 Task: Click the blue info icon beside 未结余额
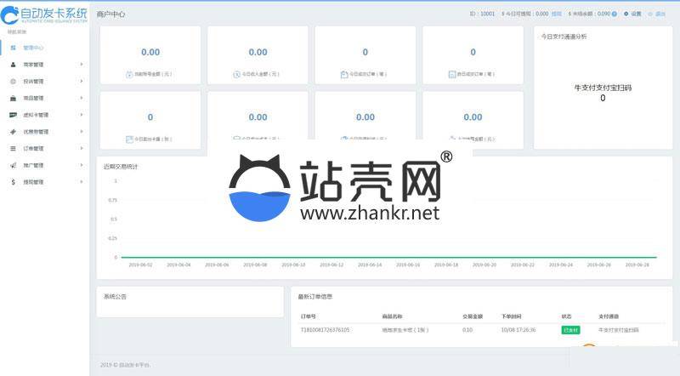pos(615,14)
